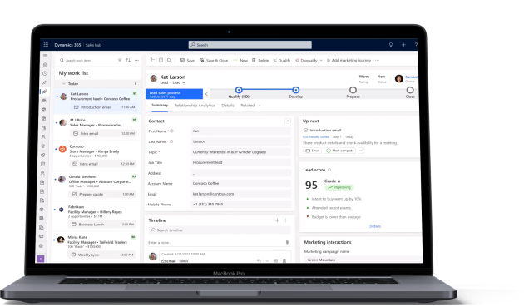Click the lightbulb assistant icon in header
The image size is (524, 307).
391,44
